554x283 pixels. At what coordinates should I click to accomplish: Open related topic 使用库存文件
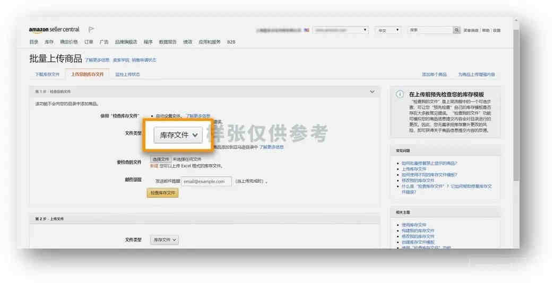click(x=414, y=225)
